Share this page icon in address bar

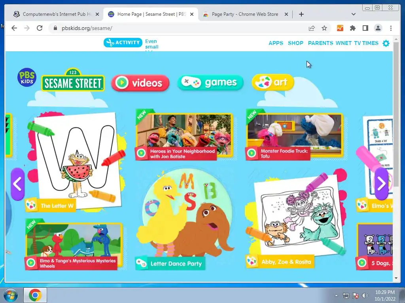[x=312, y=28]
